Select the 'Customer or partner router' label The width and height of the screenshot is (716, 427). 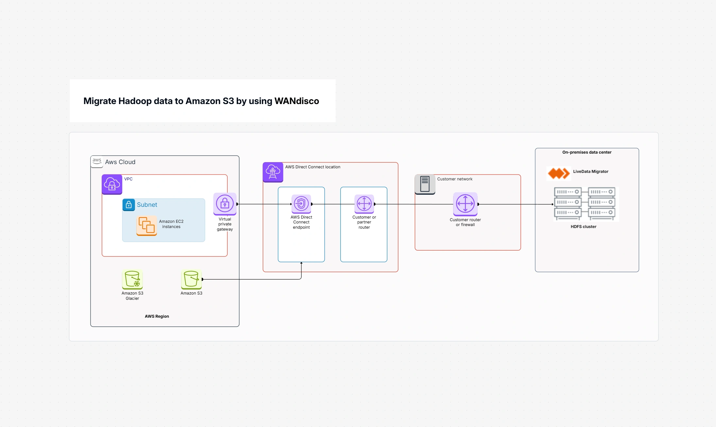coord(364,222)
